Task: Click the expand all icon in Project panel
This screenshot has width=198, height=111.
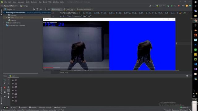Action: 37,9
